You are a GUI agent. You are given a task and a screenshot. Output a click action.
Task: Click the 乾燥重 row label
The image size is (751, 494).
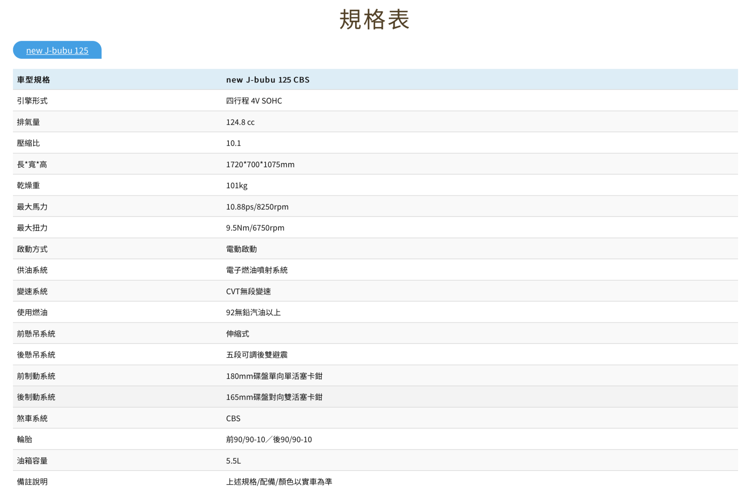[x=28, y=185]
